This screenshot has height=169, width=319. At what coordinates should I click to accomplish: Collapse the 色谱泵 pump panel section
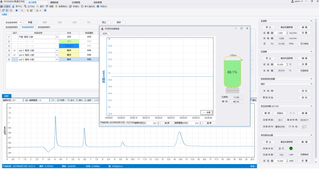click(x=311, y=21)
